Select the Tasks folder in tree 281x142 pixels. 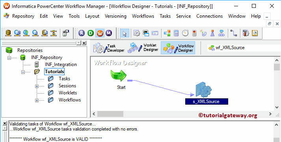coord(64,79)
